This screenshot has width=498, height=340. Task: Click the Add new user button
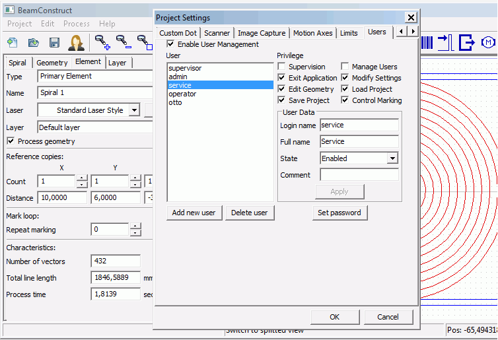[194, 213]
